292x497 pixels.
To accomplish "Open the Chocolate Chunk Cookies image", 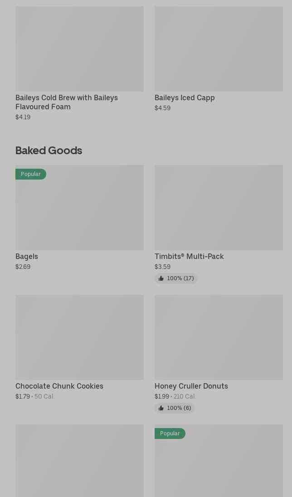I will coord(79,337).
